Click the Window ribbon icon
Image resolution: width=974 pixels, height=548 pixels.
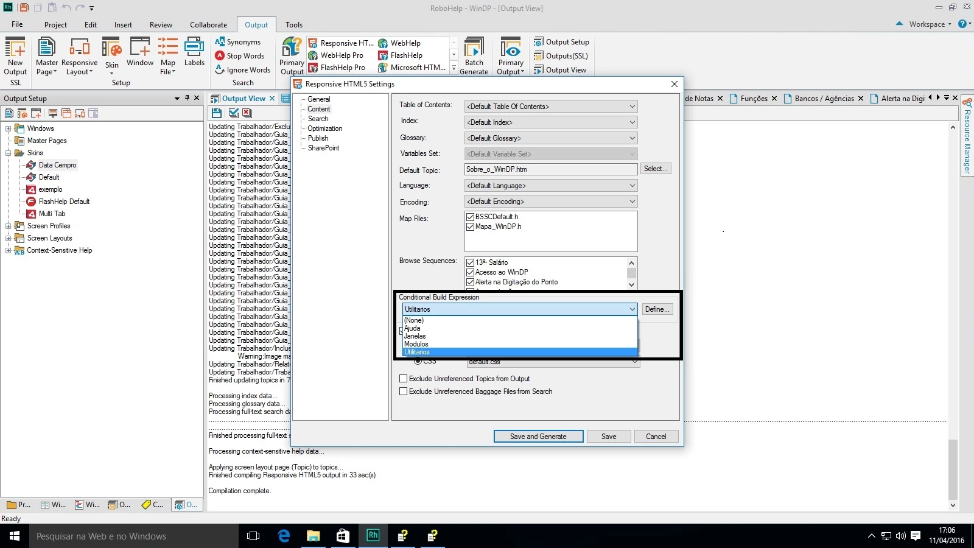(140, 52)
